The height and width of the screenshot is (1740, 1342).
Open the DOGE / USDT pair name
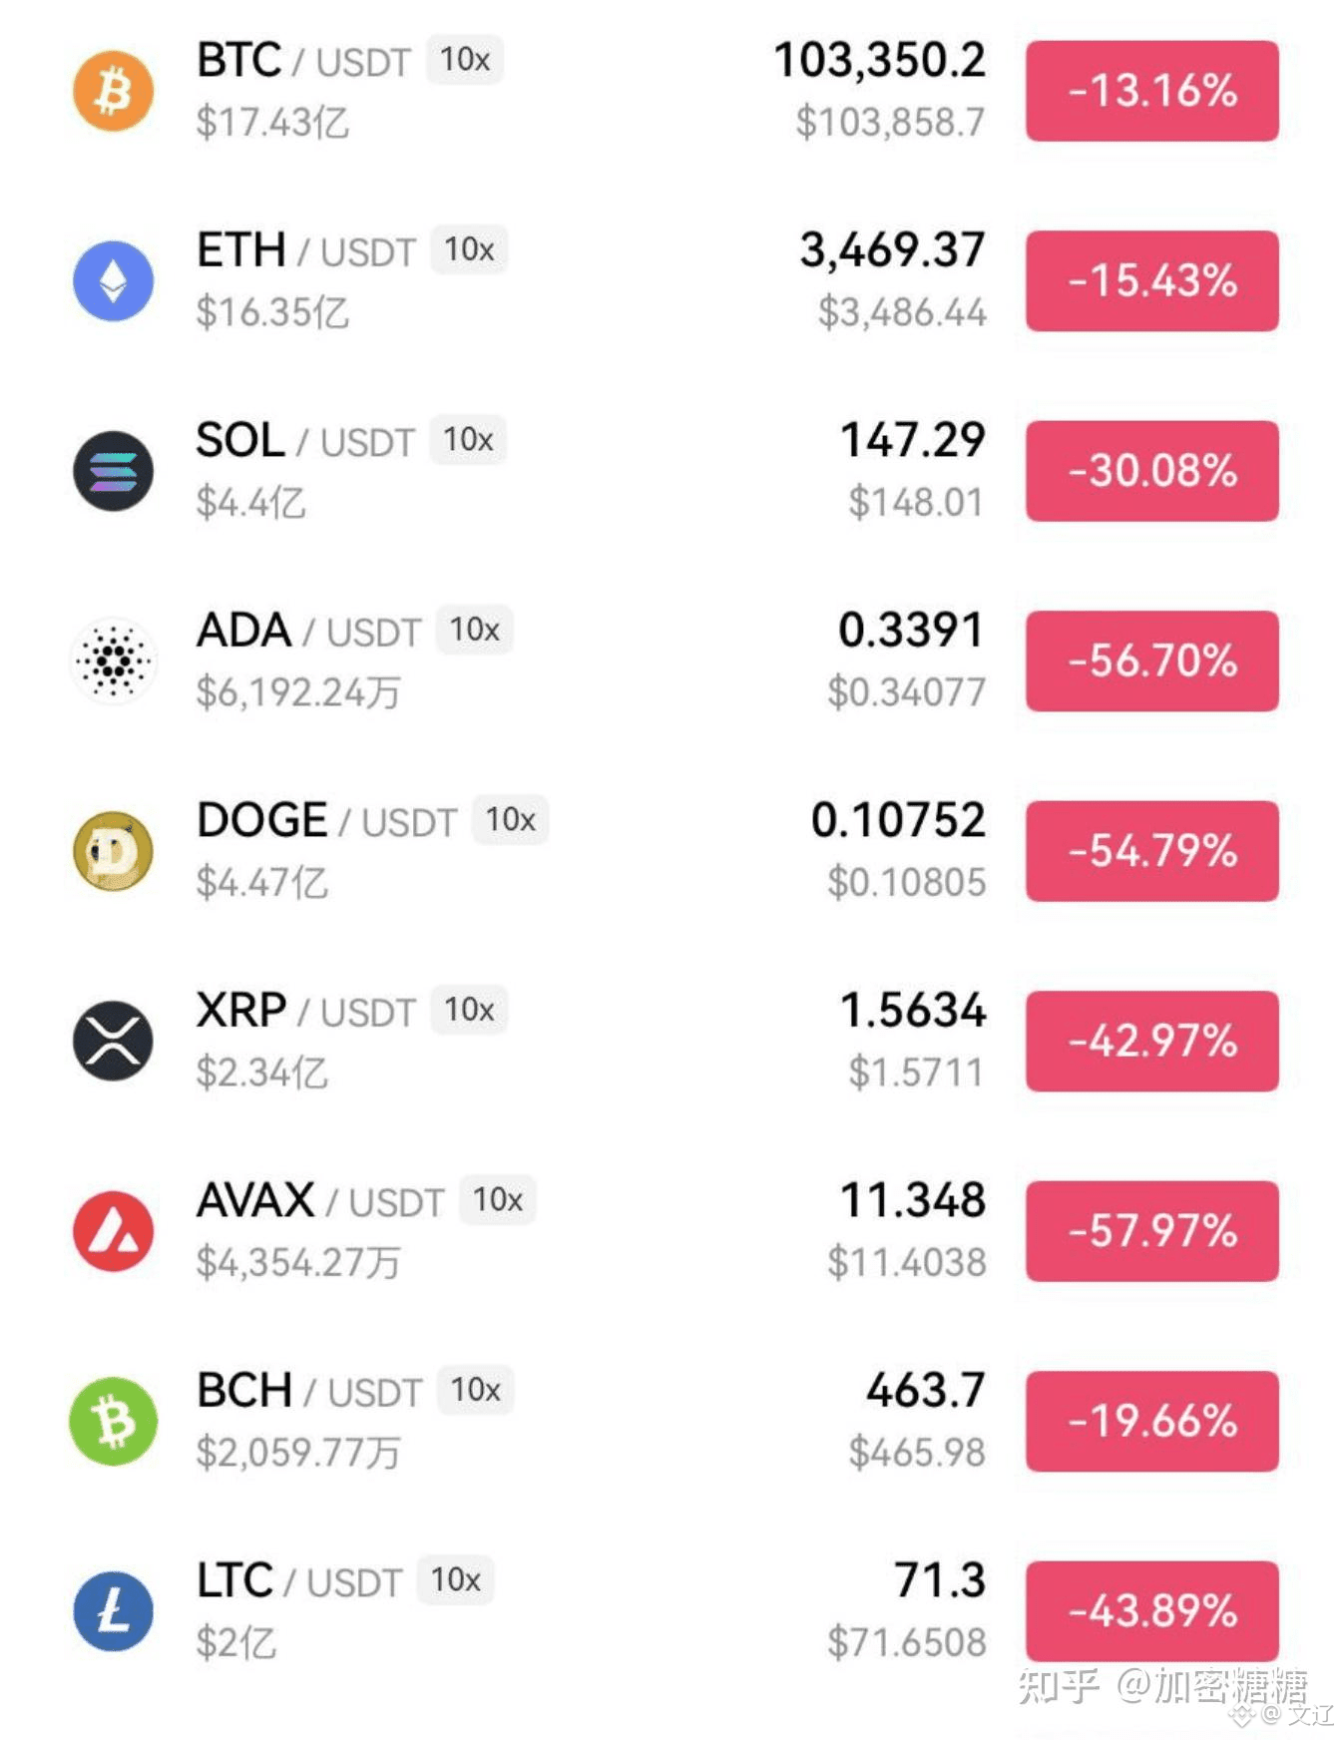326,821
